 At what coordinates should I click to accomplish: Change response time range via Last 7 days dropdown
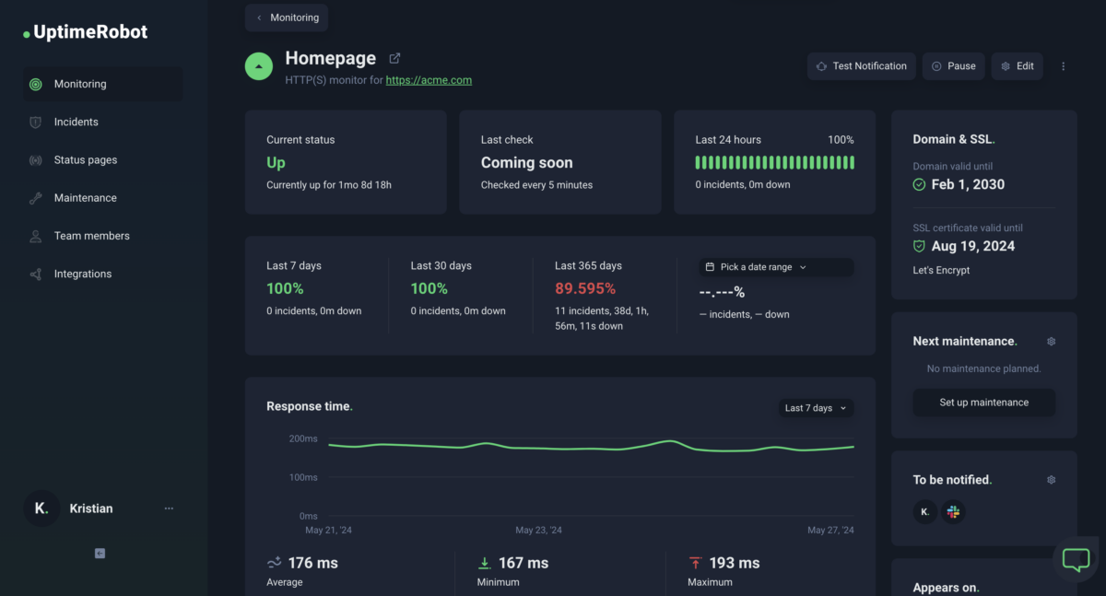815,407
